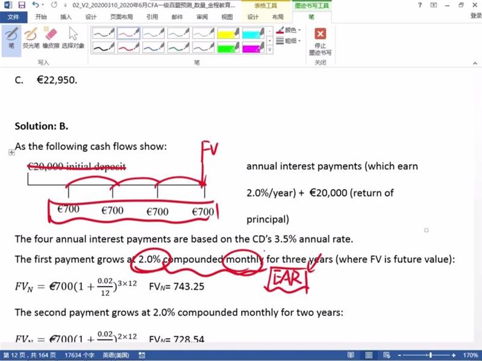Click the Redo/Repeat icon
The image size is (482, 361).
tap(54, 5)
